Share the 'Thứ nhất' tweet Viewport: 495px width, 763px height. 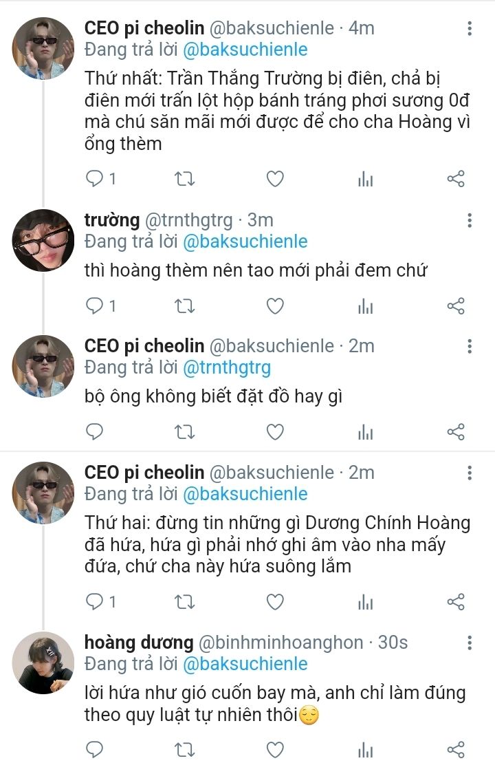pos(456,180)
